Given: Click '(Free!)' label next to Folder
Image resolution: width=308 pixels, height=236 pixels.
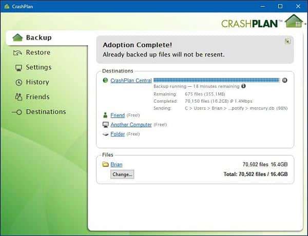Looking at the screenshot, I should (x=133, y=134).
